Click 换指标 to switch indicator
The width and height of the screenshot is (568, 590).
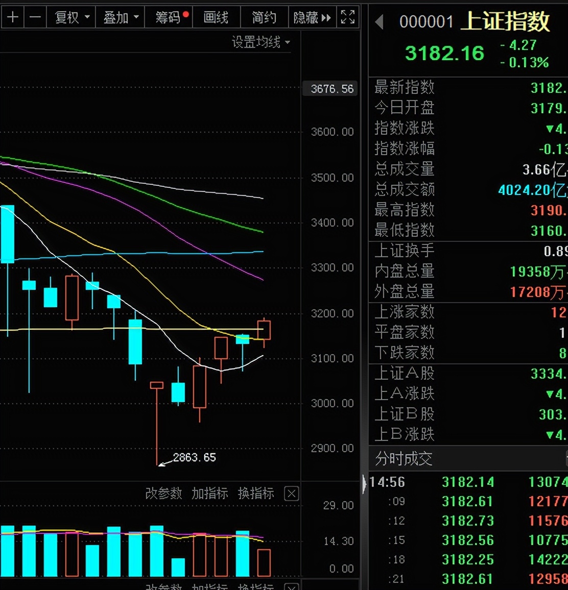tap(256, 494)
